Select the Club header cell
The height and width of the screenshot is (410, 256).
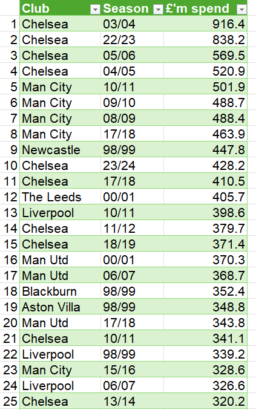[x=60, y=8]
